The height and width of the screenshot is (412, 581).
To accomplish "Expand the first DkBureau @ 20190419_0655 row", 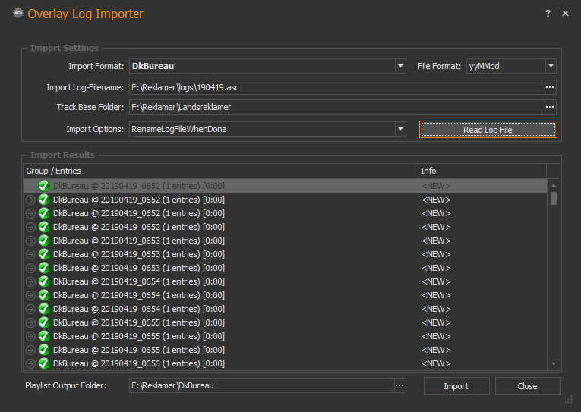I will point(30,322).
